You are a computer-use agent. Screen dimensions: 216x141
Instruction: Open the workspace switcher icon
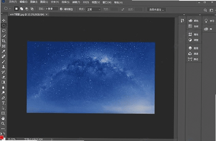(x=211, y=10)
